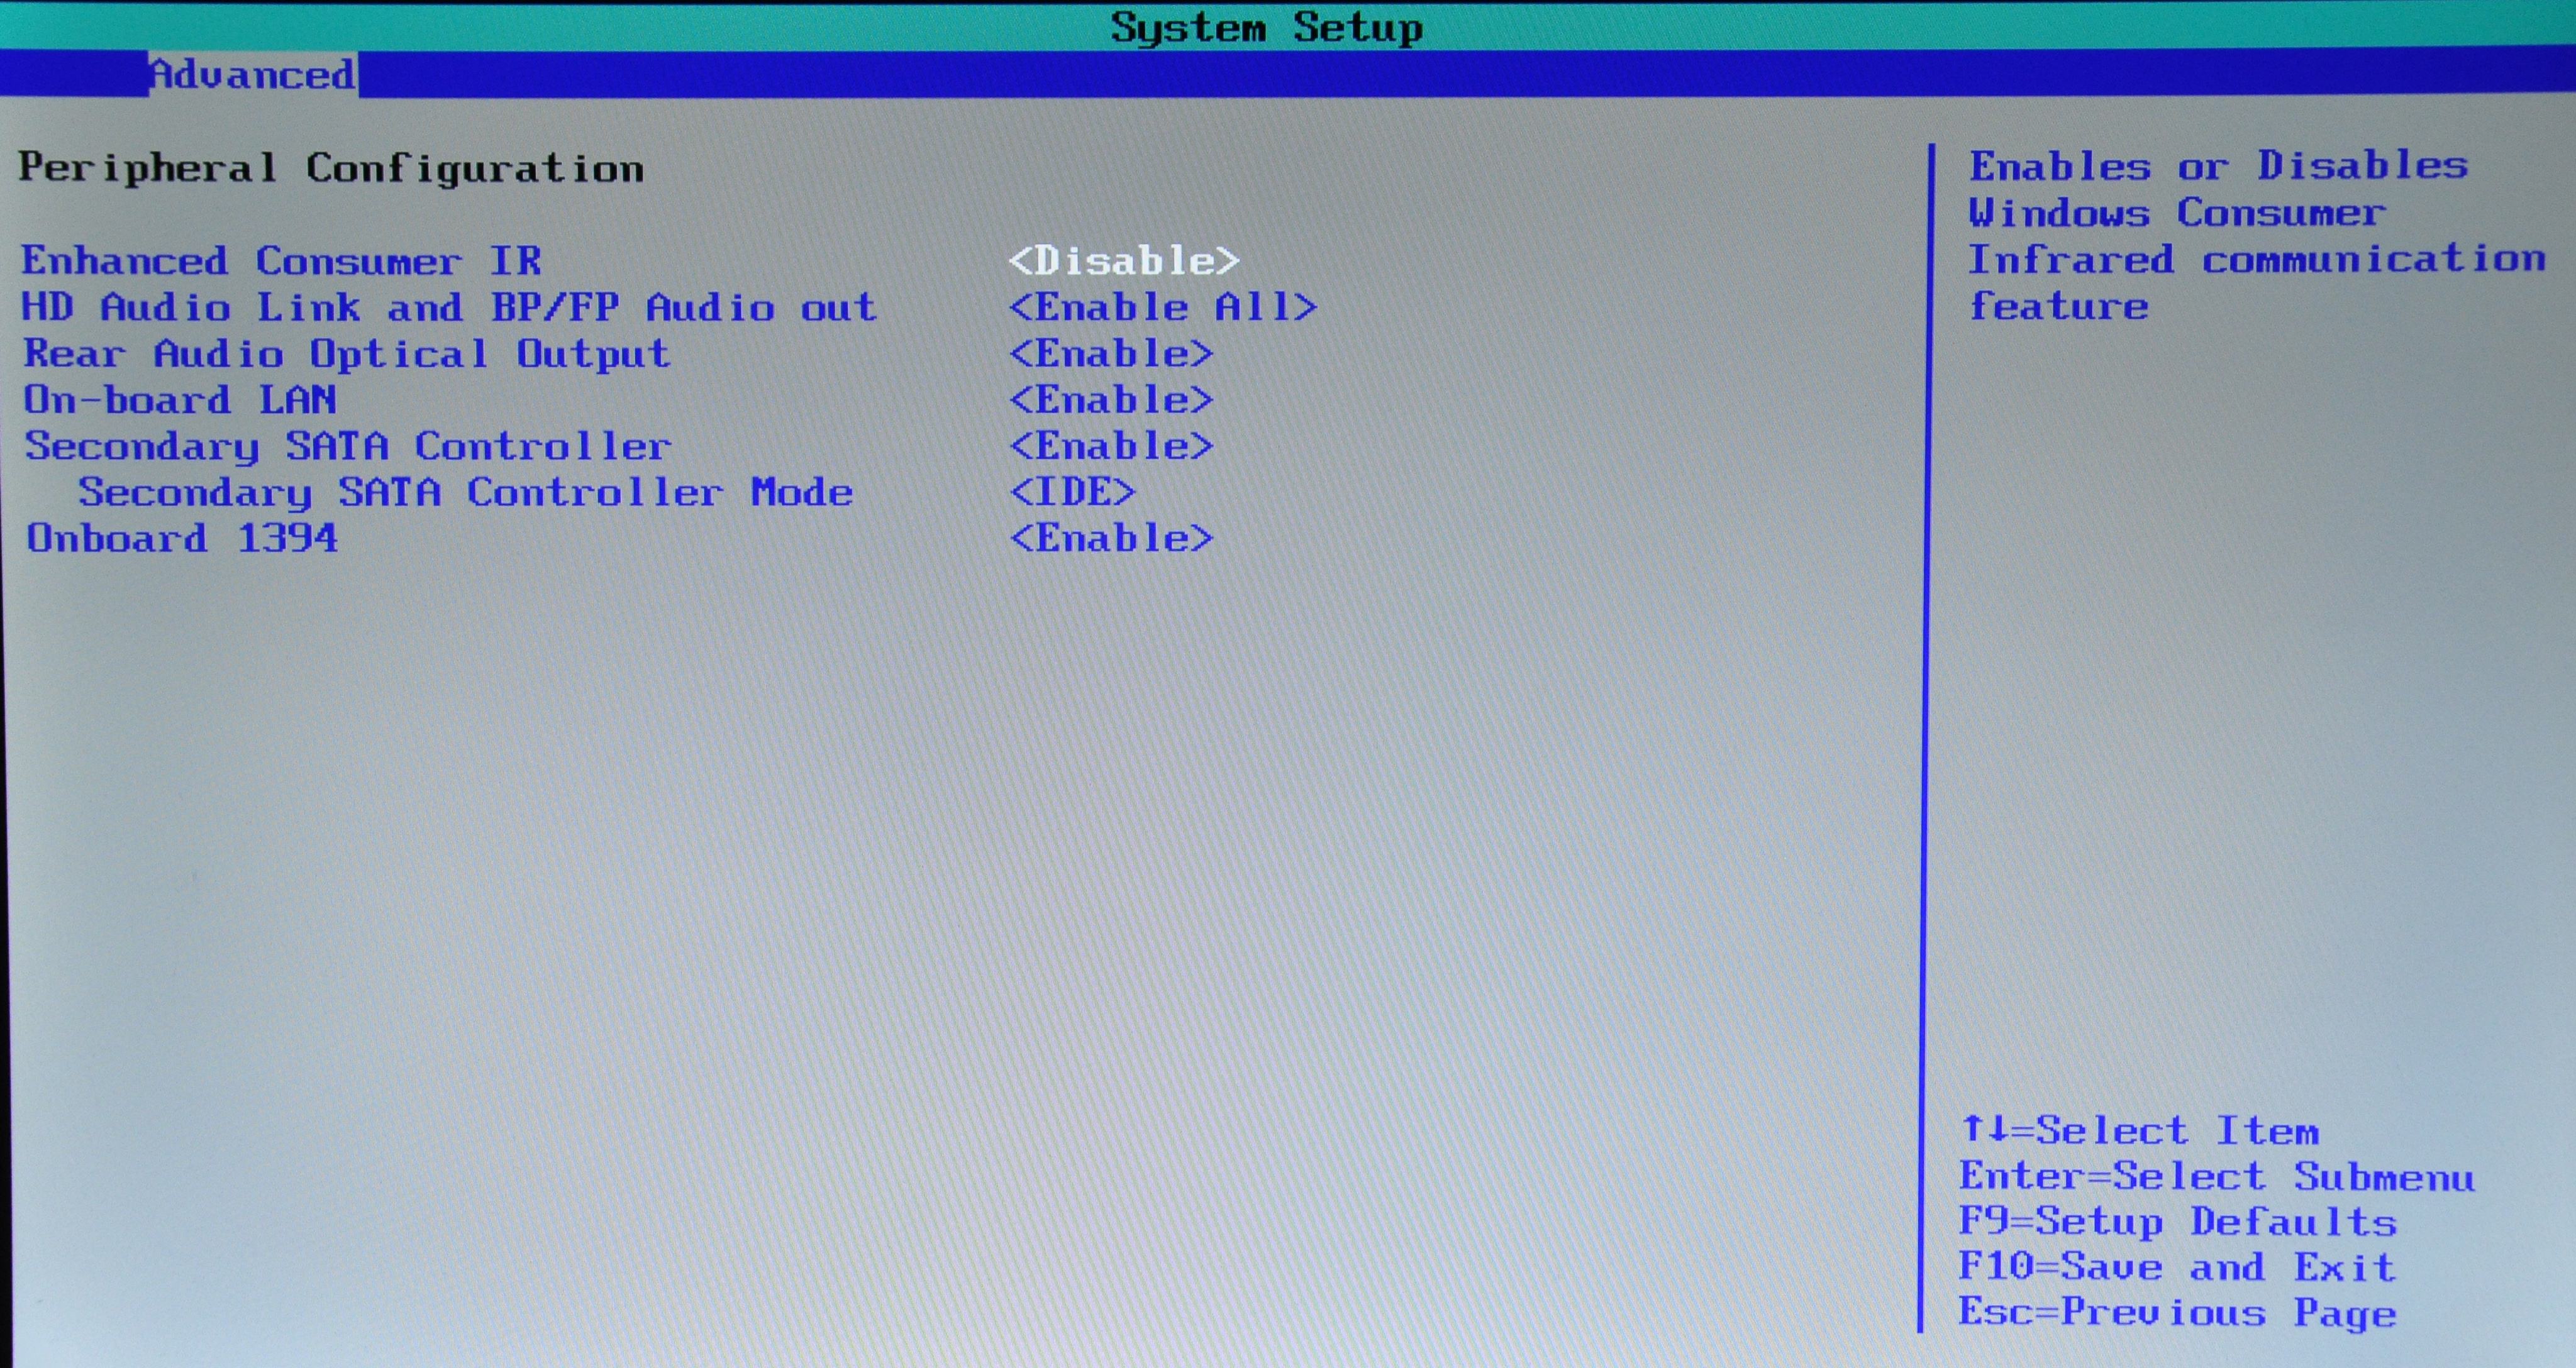This screenshot has width=2576, height=1368.
Task: Click the System Setup title
Action: (1266, 27)
